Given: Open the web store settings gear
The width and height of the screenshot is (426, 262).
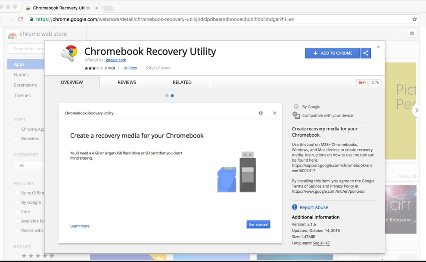Looking at the screenshot, I should pyautogui.click(x=412, y=34).
